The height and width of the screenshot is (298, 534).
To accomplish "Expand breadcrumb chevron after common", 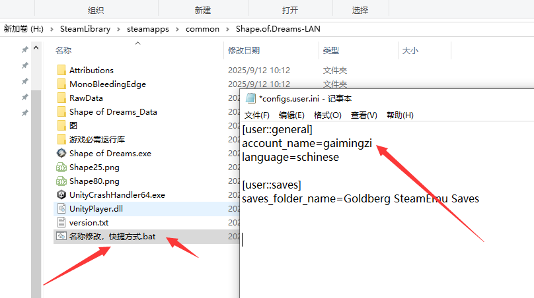I will pos(228,29).
